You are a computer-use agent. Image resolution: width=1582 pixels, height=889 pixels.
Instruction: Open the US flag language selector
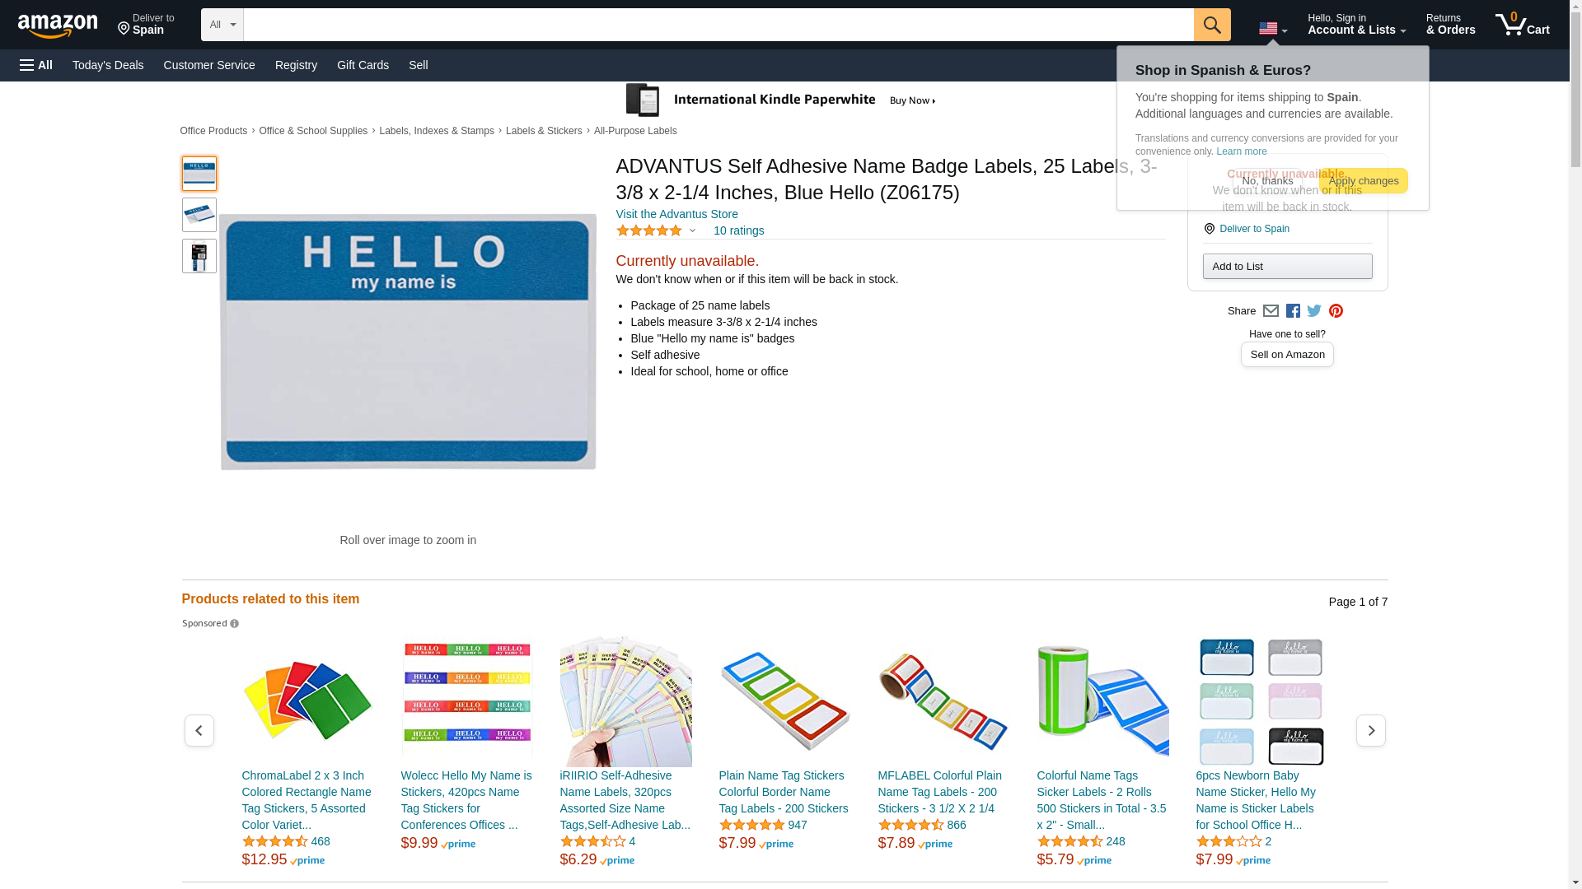point(1272,28)
